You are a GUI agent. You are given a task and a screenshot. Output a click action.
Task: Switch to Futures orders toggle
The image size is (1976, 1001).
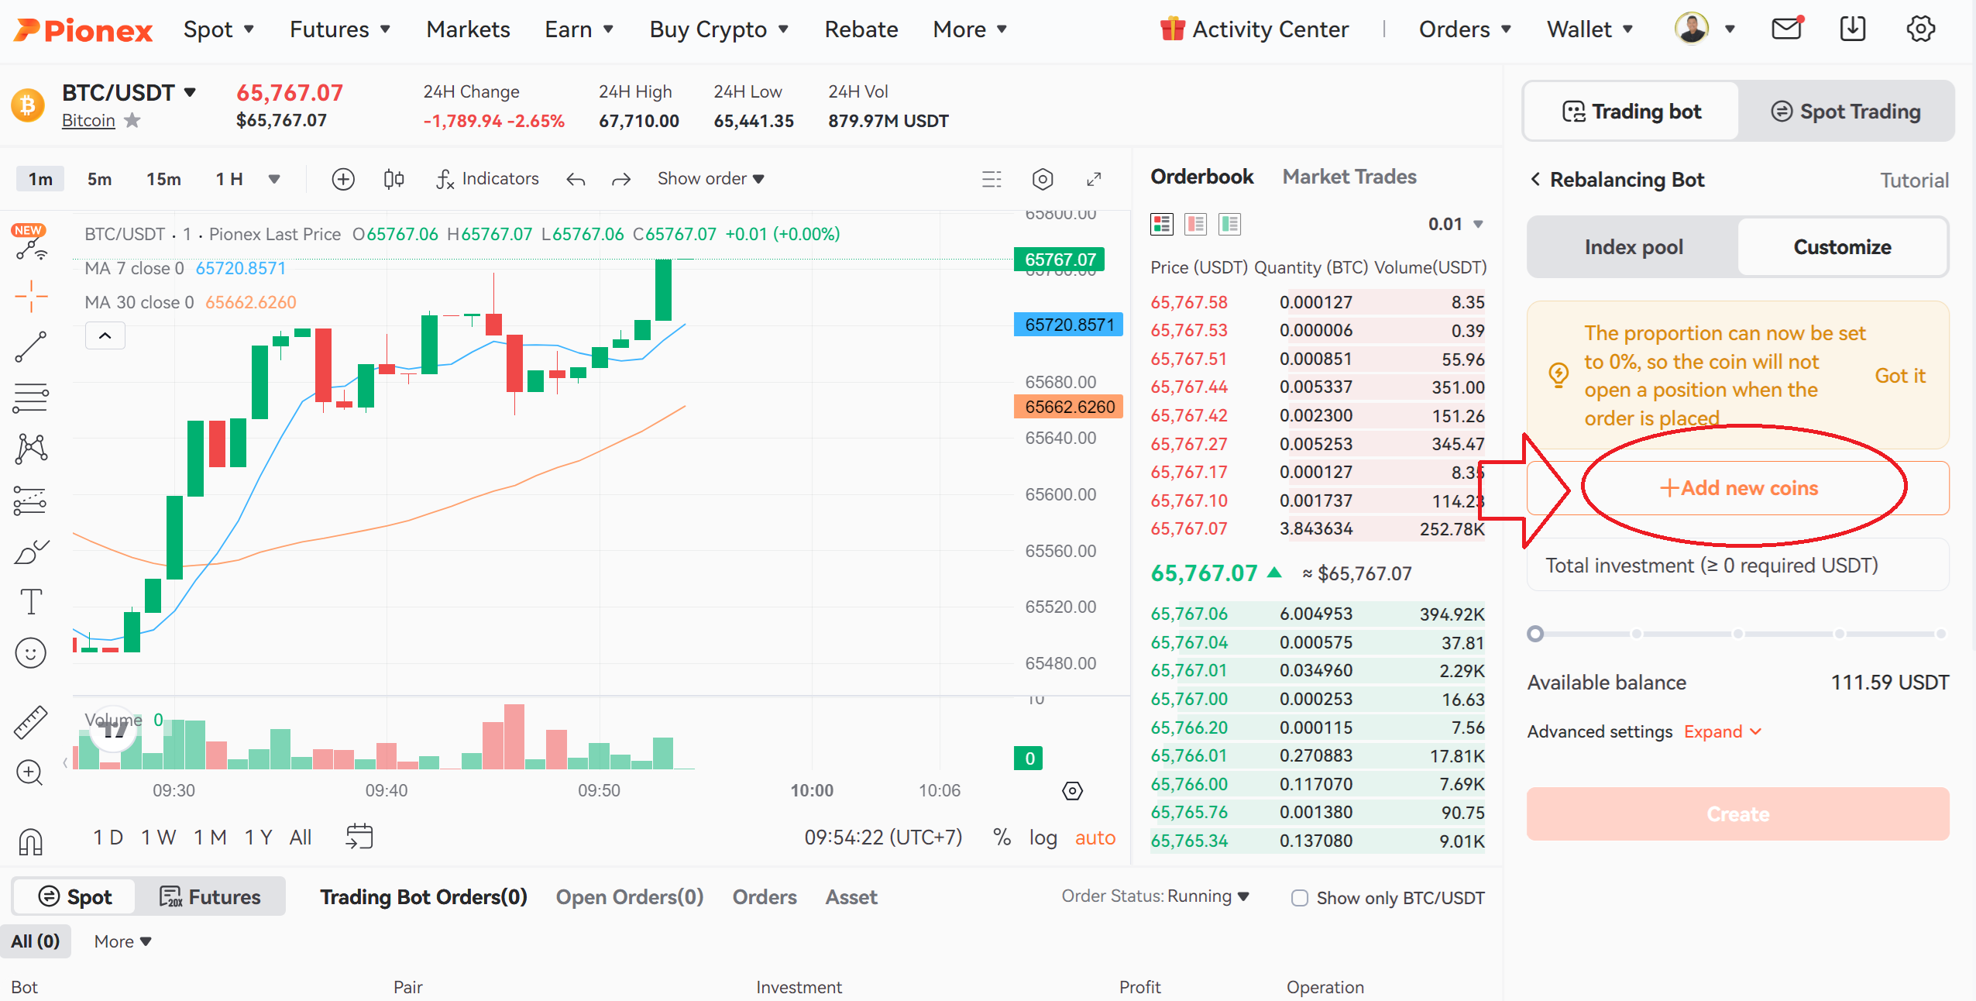click(210, 896)
